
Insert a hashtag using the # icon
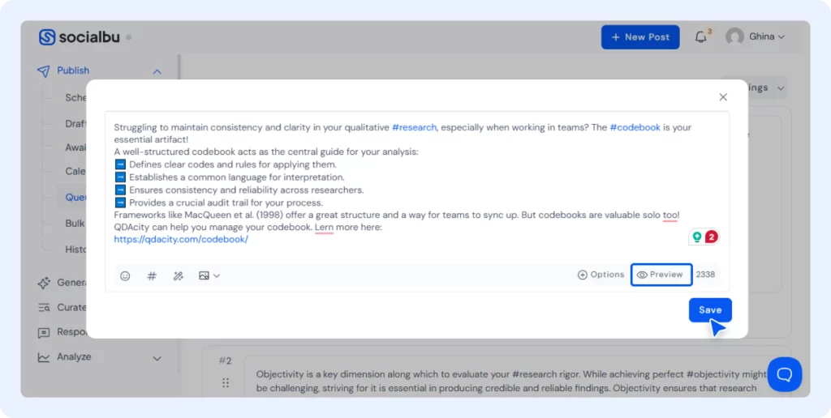click(x=152, y=275)
